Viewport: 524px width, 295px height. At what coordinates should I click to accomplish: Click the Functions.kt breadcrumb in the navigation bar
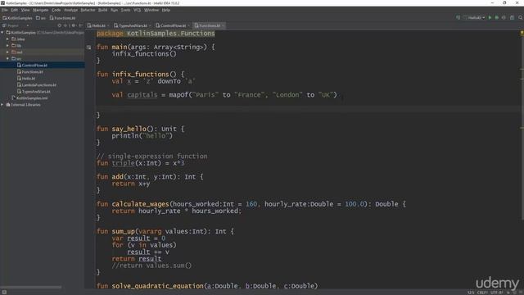[62, 18]
